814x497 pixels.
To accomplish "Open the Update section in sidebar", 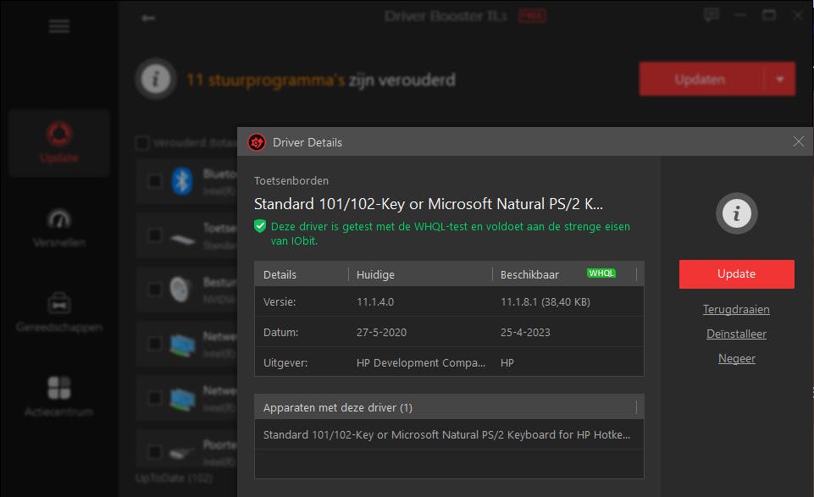I will (59, 142).
